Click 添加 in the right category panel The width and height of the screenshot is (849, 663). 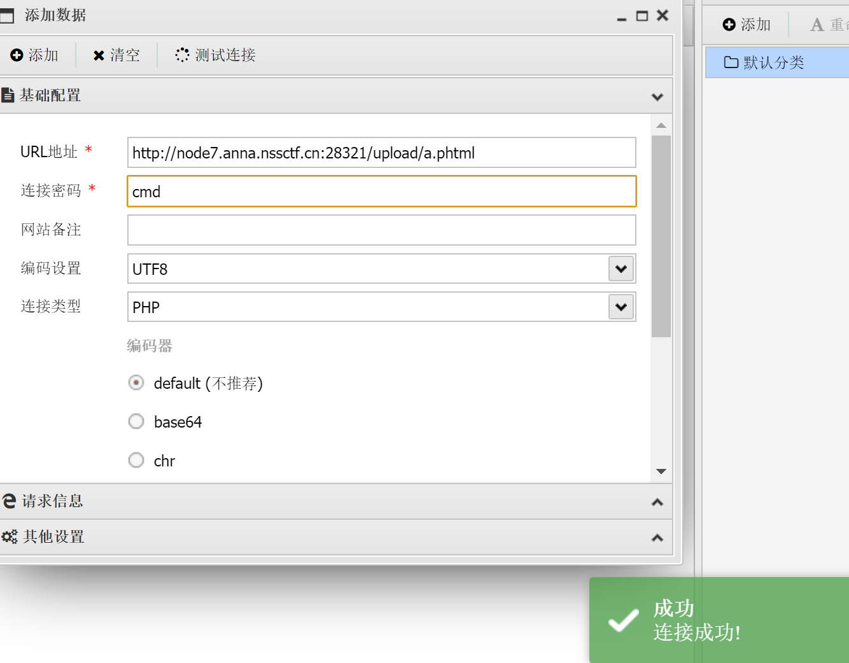click(747, 25)
